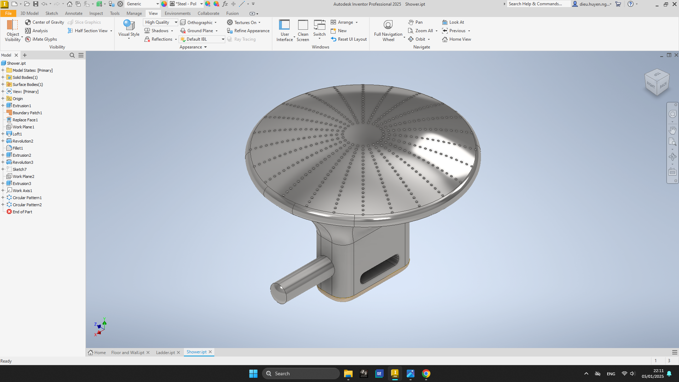Open the fx Parameters icon
Viewport: 679px width, 382px height.
pyautogui.click(x=225, y=4)
